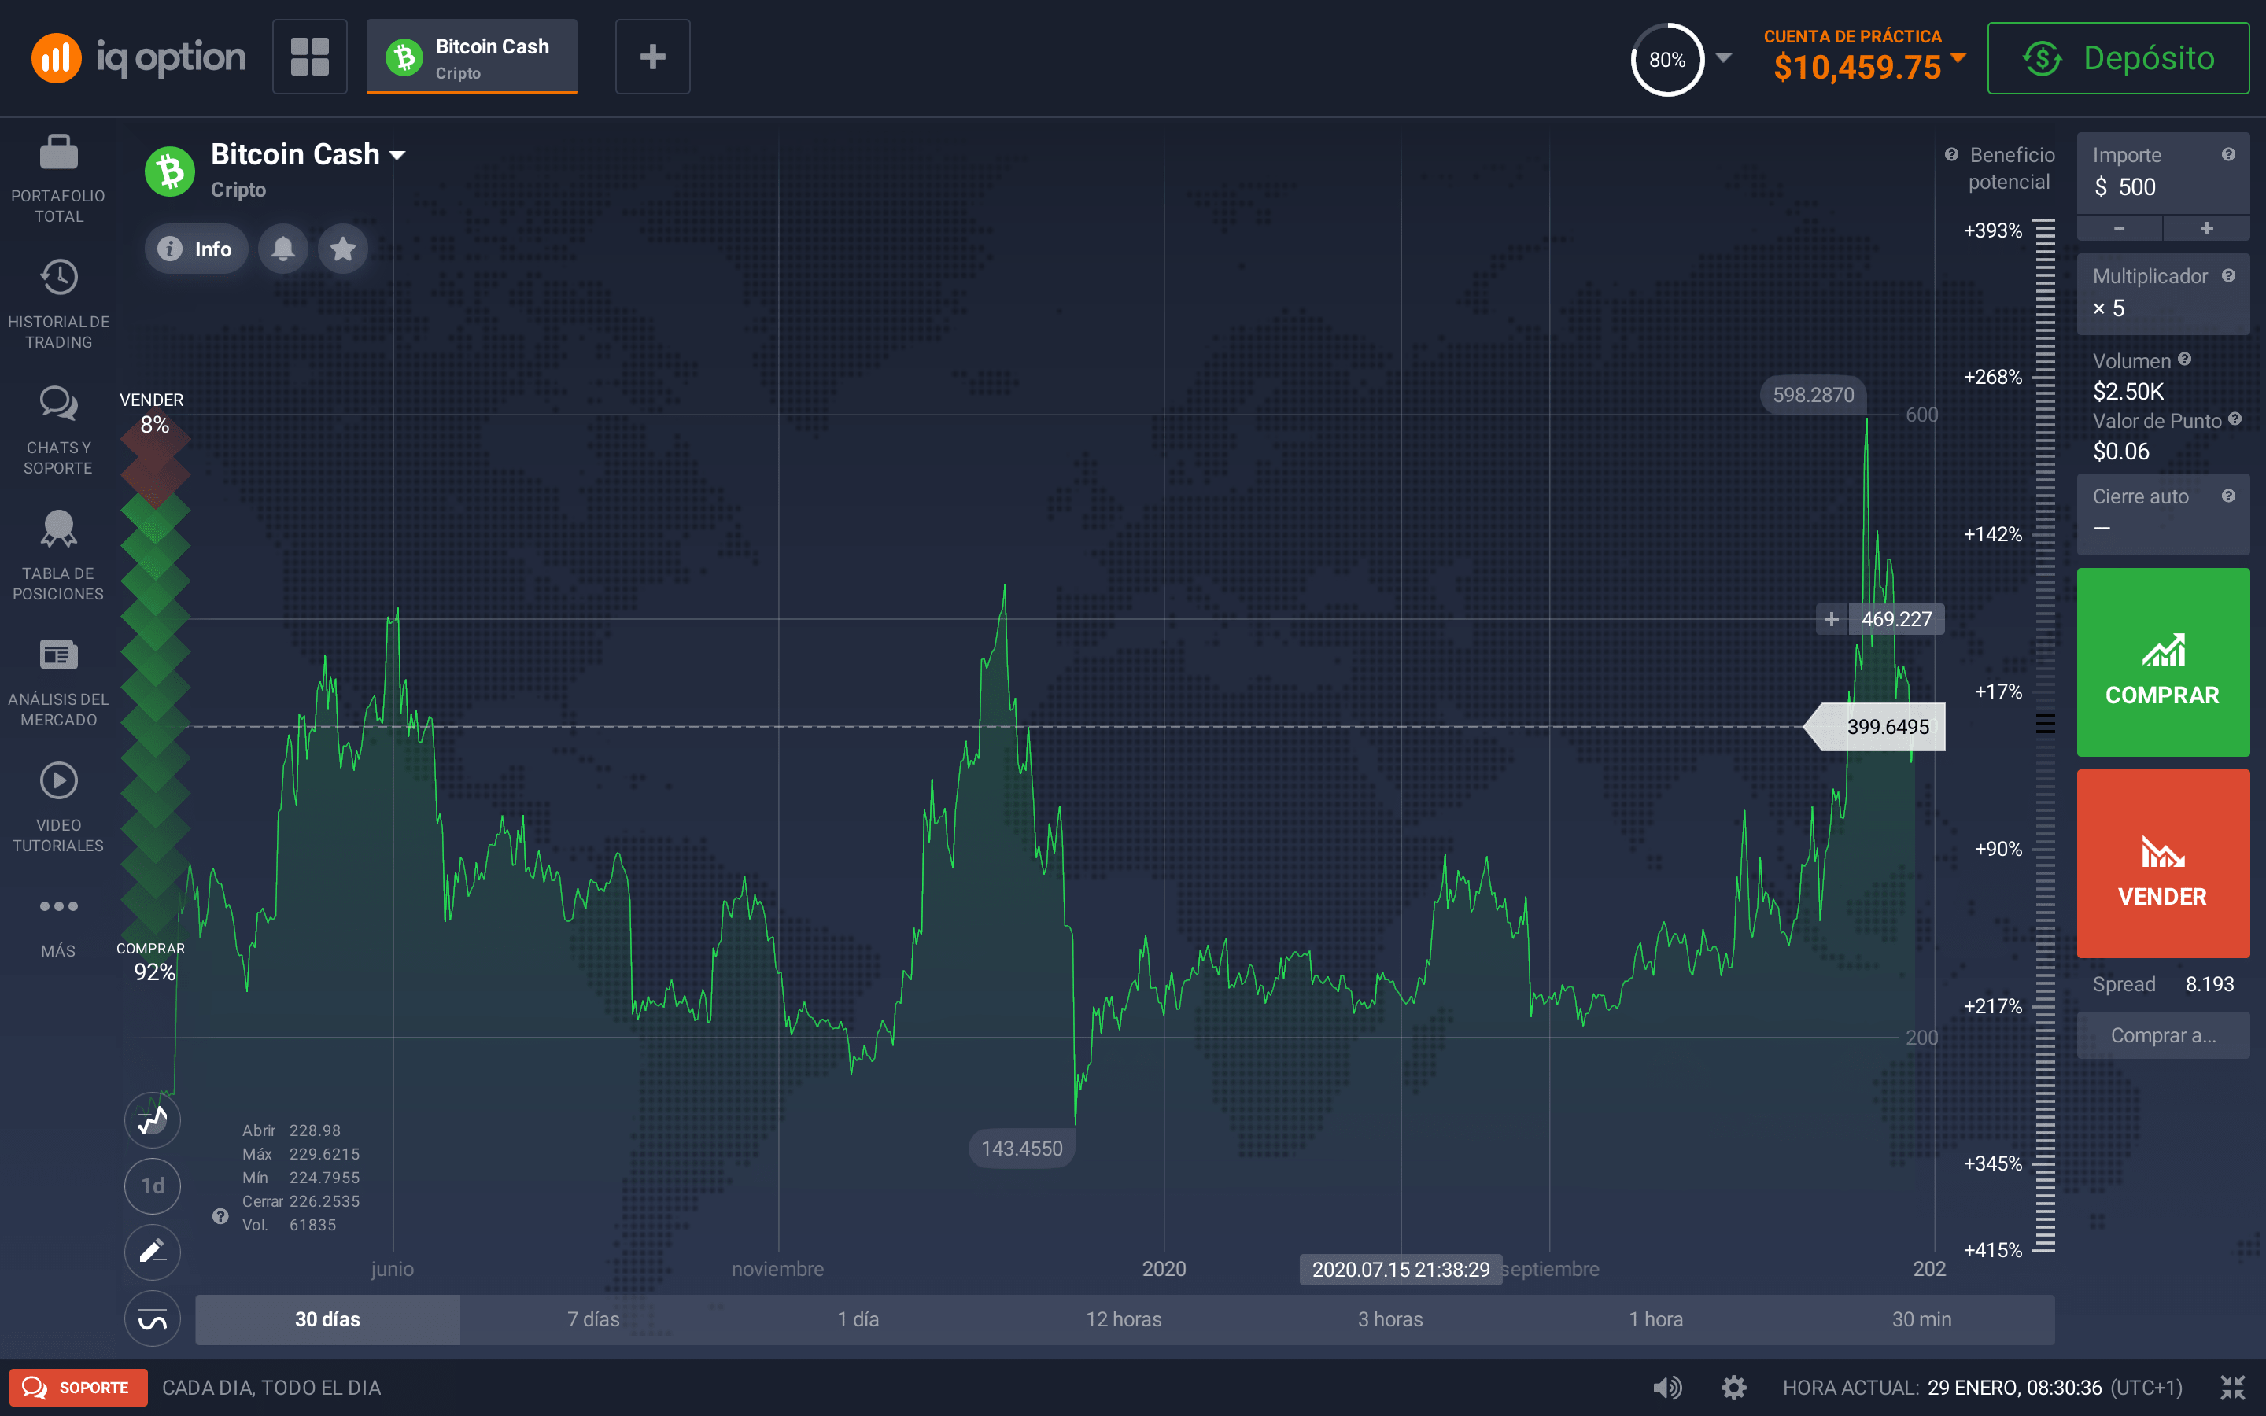Click the price alert bell icon
The width and height of the screenshot is (2266, 1416).
click(282, 248)
